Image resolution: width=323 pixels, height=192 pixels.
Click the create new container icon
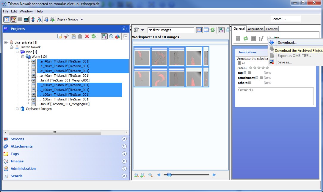pos(59,36)
